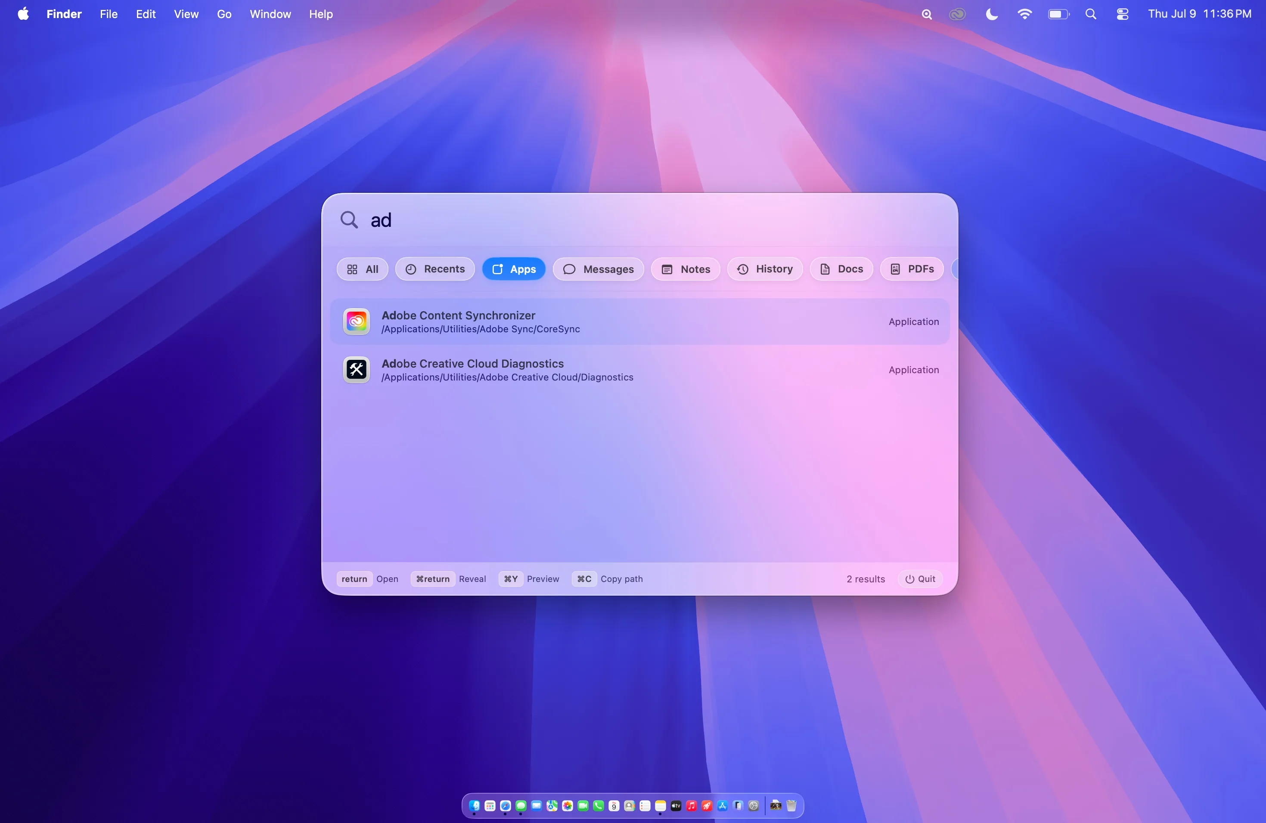The image size is (1266, 823).
Task: Open the Edit menu
Action: [145, 14]
